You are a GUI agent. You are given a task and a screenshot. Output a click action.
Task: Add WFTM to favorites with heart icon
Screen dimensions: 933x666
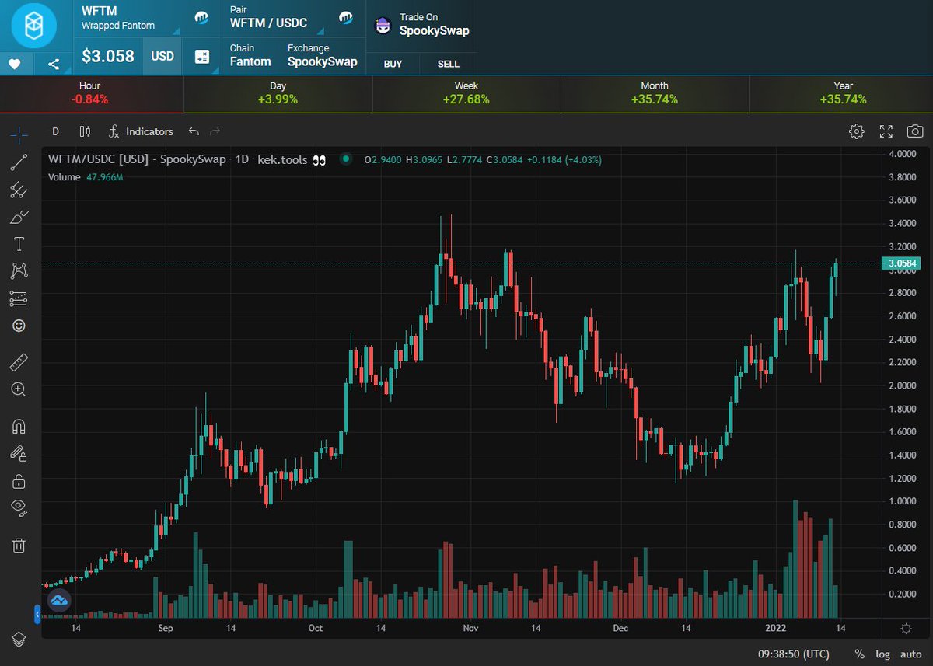[16, 64]
